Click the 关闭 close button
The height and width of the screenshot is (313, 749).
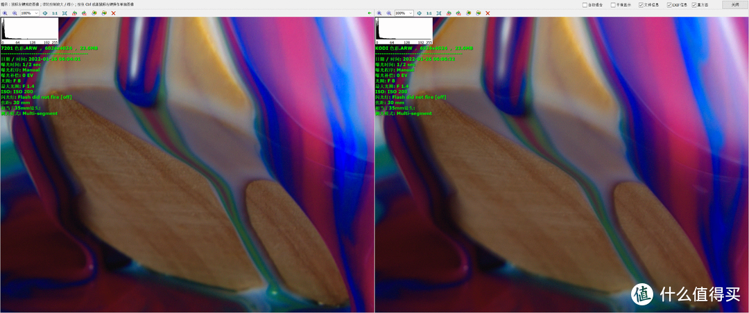tap(734, 5)
